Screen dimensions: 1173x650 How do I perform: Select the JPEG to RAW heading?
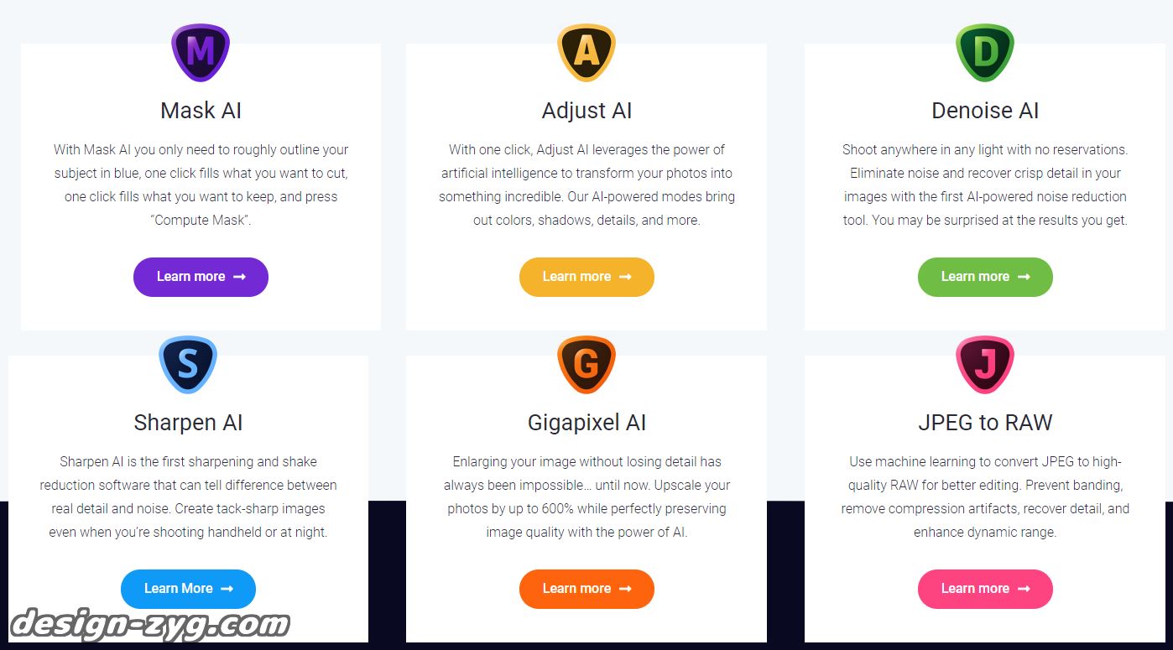(x=985, y=423)
